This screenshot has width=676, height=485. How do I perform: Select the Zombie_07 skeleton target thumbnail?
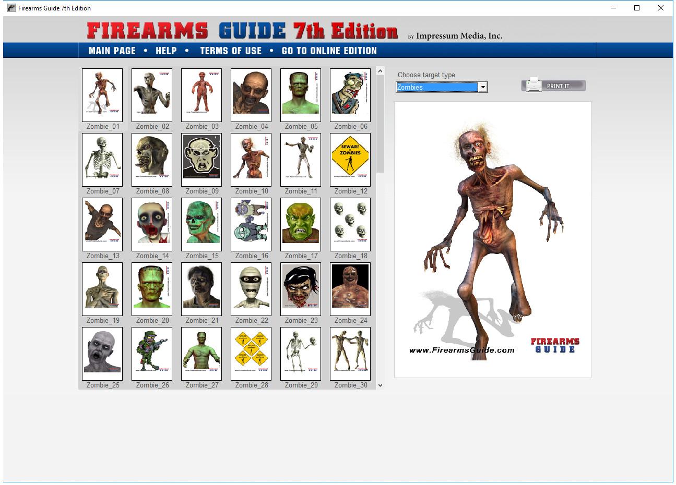[102, 160]
